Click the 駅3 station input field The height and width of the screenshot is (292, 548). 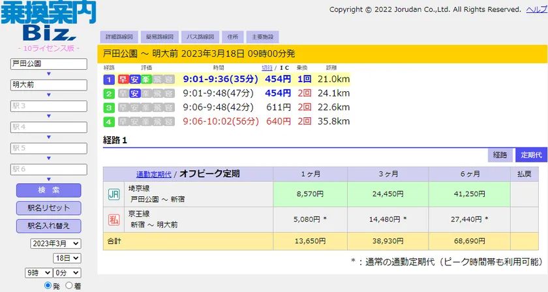[x=49, y=106]
